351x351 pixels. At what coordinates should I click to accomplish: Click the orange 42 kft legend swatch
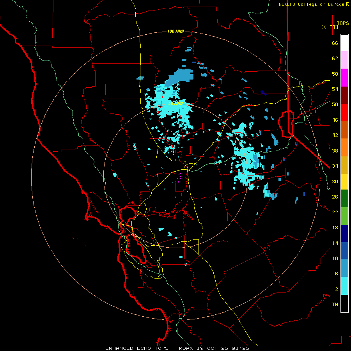(344, 147)
